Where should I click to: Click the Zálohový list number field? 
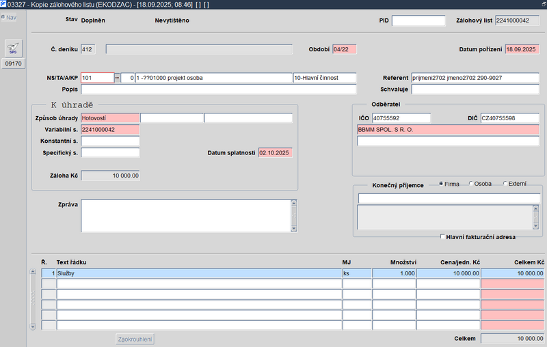pos(517,20)
